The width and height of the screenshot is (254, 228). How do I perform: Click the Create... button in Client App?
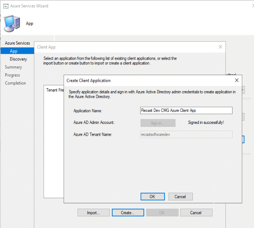point(127,213)
